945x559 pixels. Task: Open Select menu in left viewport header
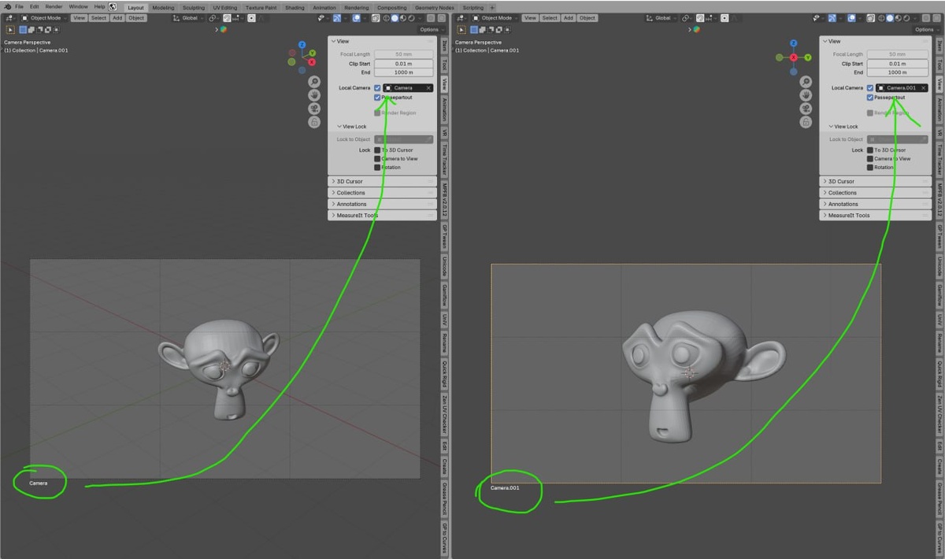[98, 17]
